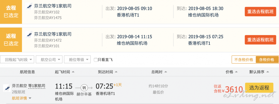Screen dimensions: 279x104
Task: Sort by total duration arrow icon
Action: [166, 72]
